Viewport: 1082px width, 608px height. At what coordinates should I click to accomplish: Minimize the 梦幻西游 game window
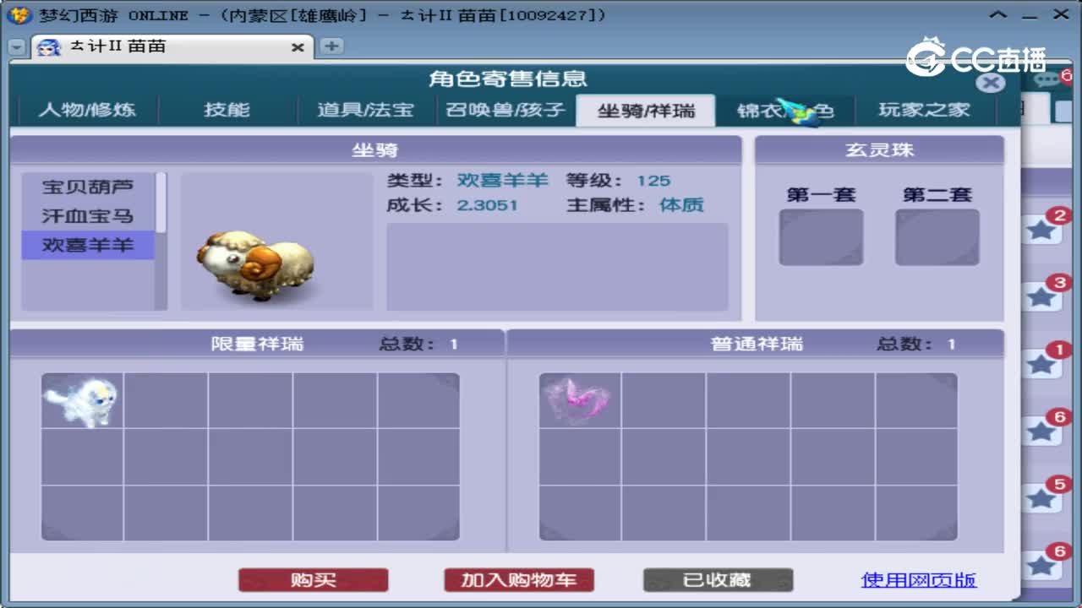point(1030,14)
